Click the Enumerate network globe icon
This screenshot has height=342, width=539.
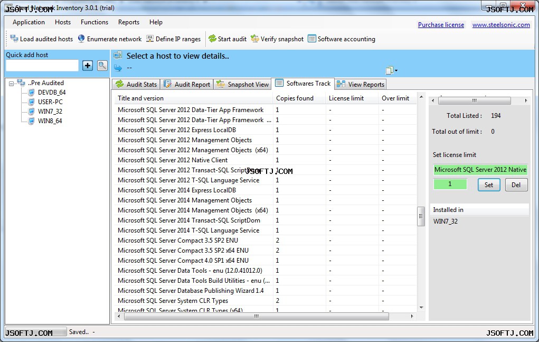click(x=81, y=39)
